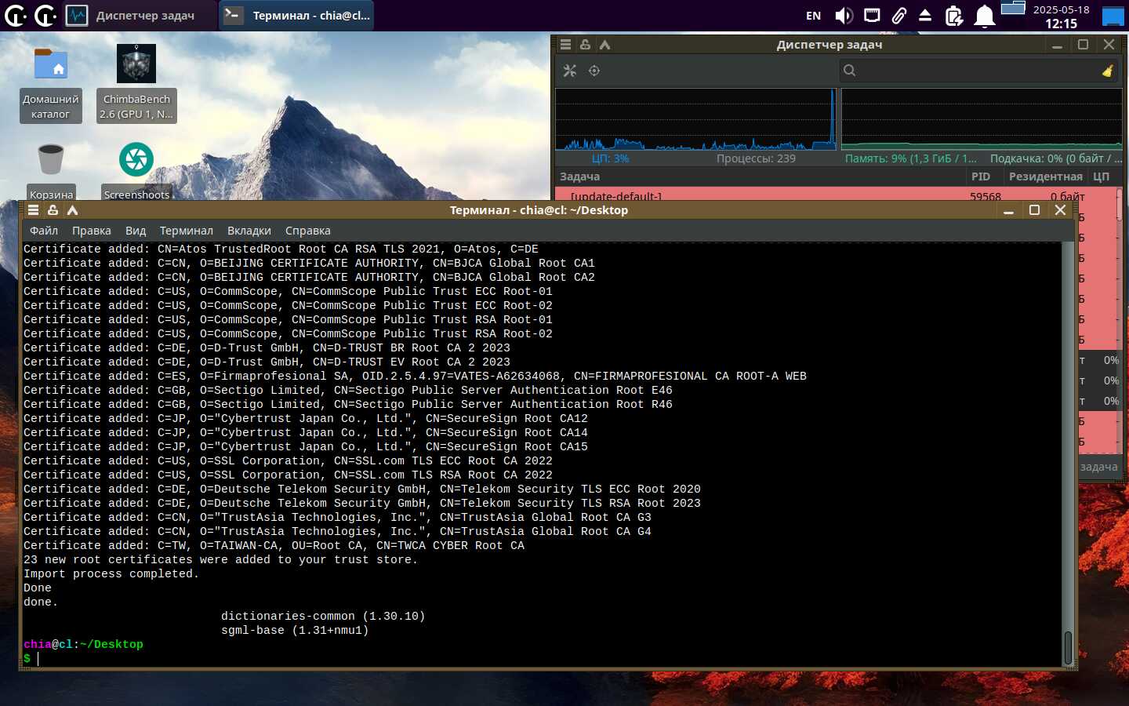Open the Диспетчер задач window menu icon
This screenshot has height=706, width=1129.
tap(565, 45)
